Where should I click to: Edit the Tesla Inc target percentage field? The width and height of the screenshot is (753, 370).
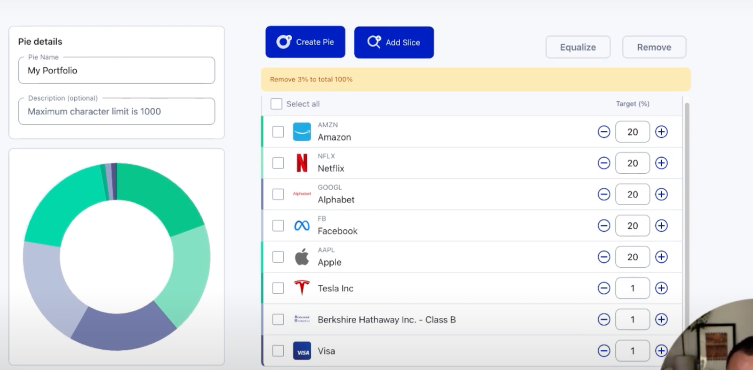point(633,288)
